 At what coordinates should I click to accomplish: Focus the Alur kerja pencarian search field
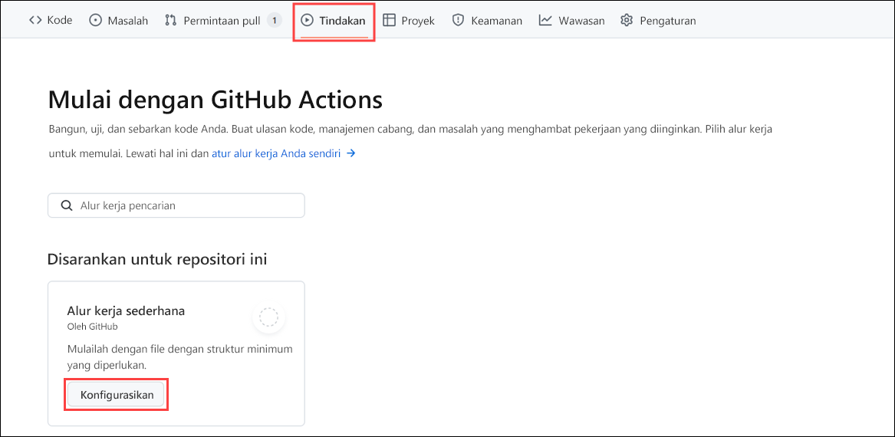[176, 205]
